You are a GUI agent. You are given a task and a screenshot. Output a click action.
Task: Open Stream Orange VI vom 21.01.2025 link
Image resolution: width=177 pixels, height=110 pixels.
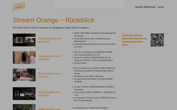[x=49, y=75]
